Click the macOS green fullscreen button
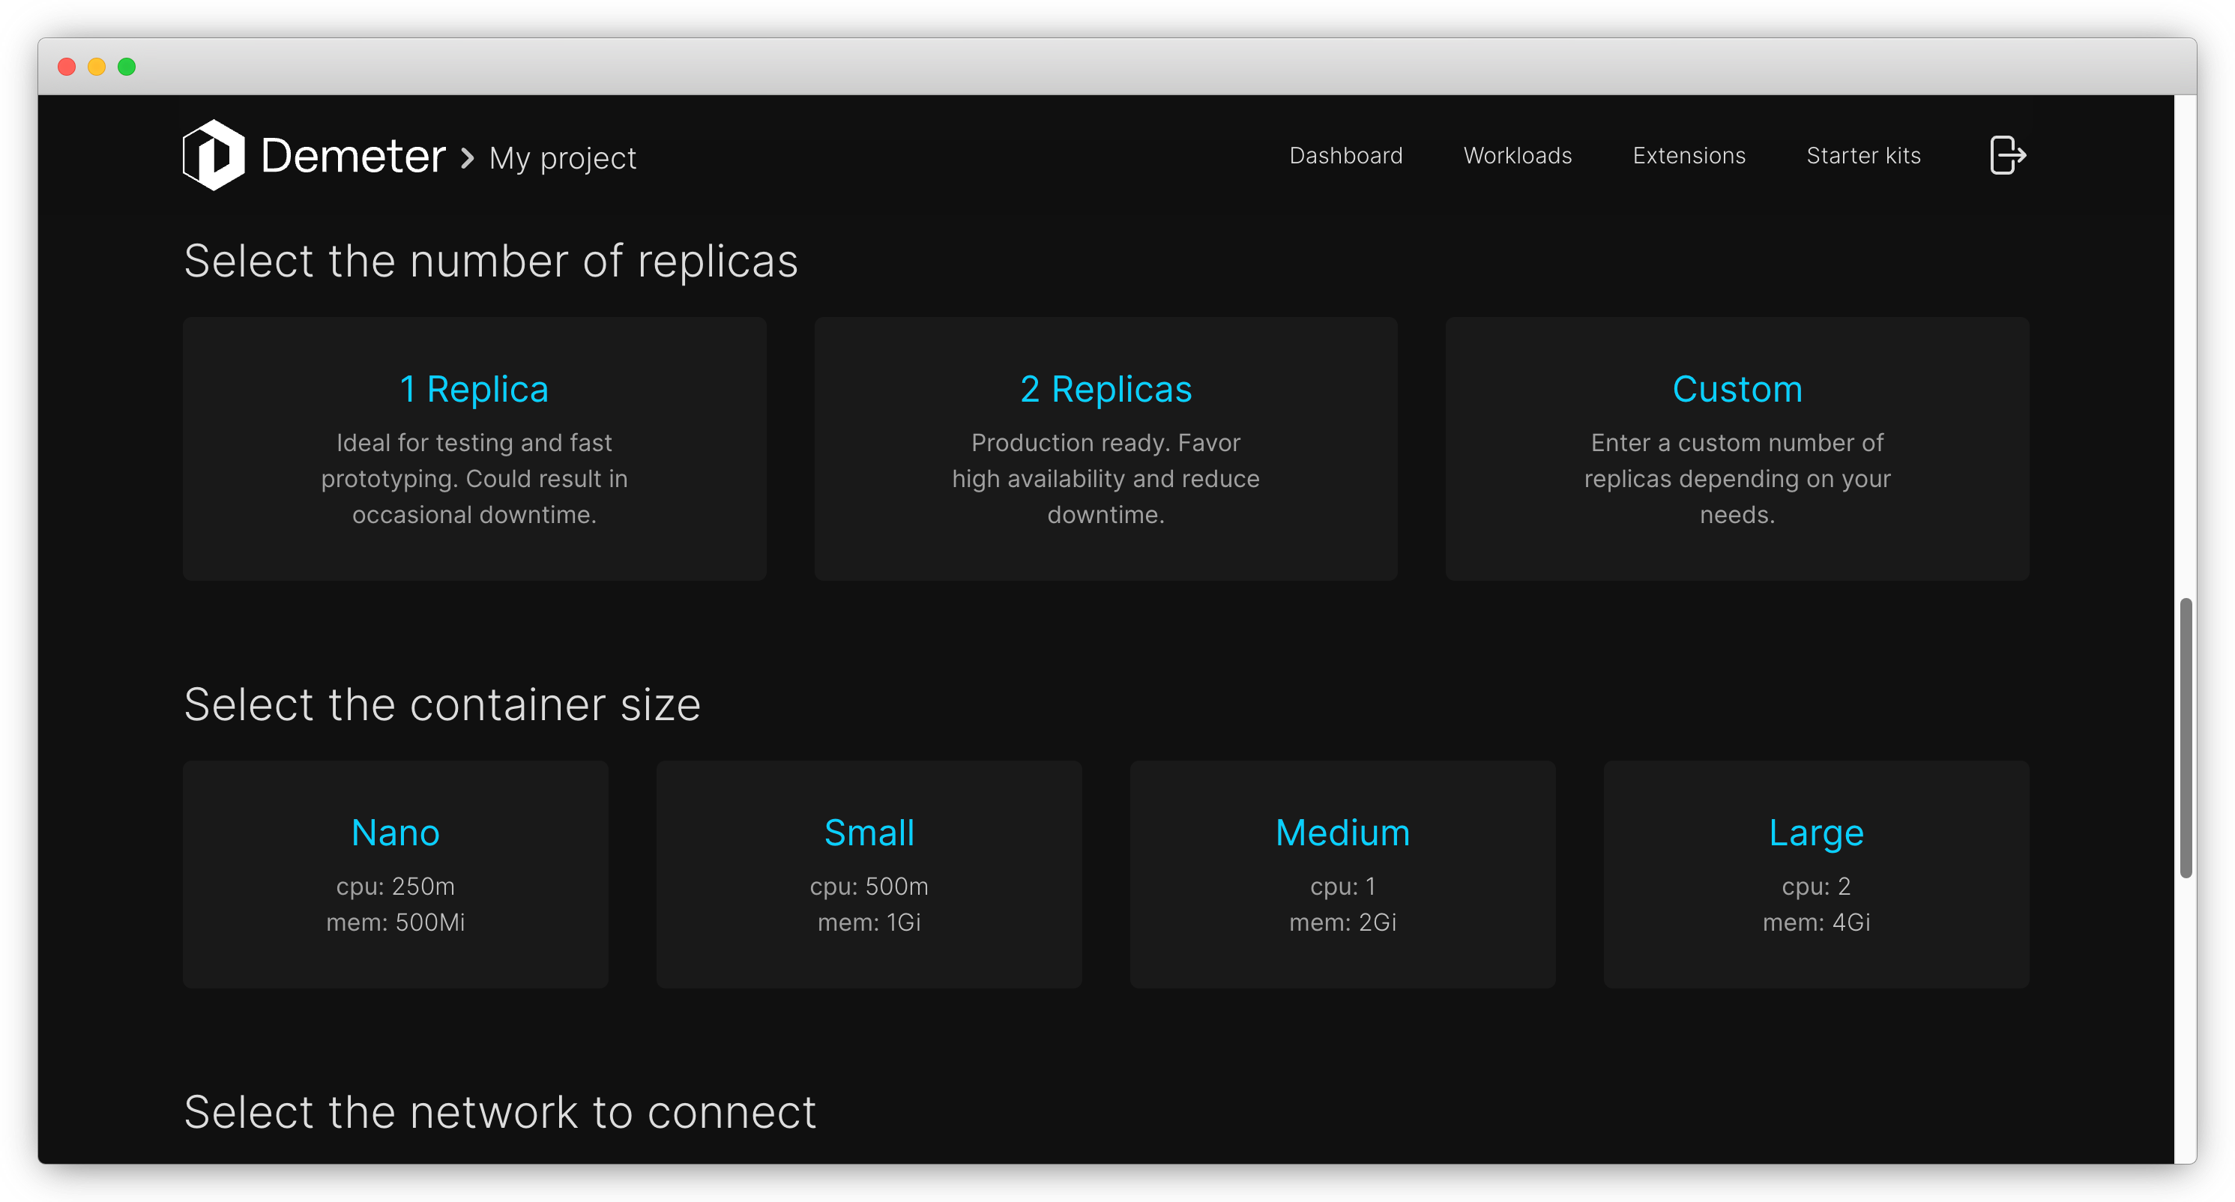This screenshot has width=2235, height=1202. (127, 67)
